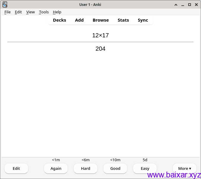Click Add to create a new card
This screenshot has width=201, height=179.
pyautogui.click(x=79, y=20)
